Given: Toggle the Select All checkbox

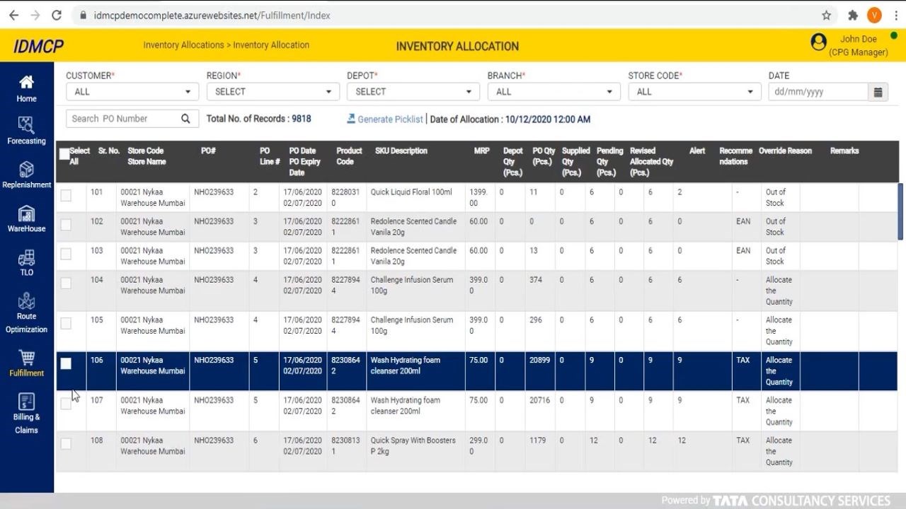Looking at the screenshot, I should pos(64,154).
